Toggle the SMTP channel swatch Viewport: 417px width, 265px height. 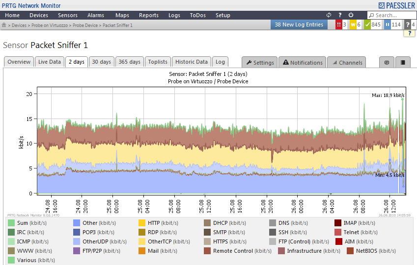tap(207, 232)
